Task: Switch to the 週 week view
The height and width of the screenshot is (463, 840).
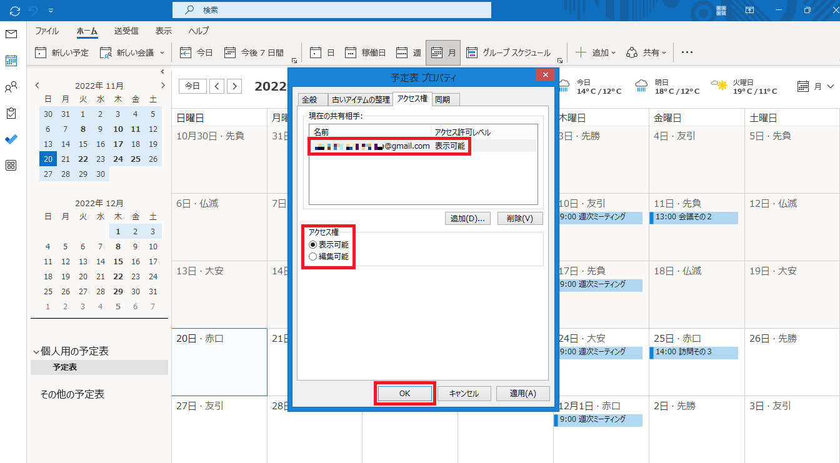Action: click(x=409, y=53)
